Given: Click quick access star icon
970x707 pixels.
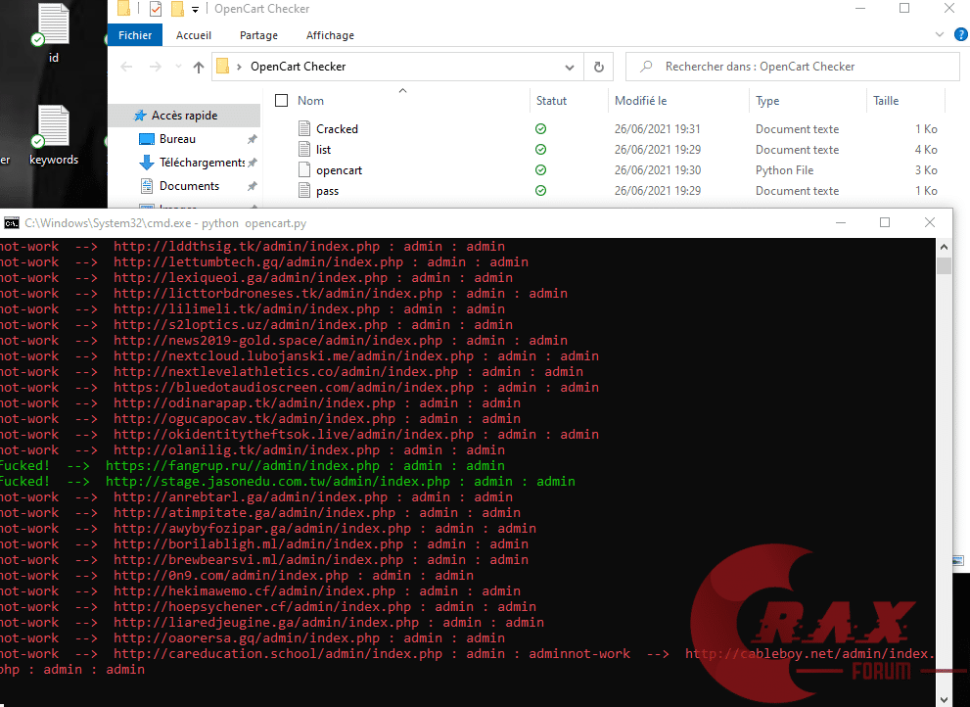Looking at the screenshot, I should pyautogui.click(x=140, y=116).
